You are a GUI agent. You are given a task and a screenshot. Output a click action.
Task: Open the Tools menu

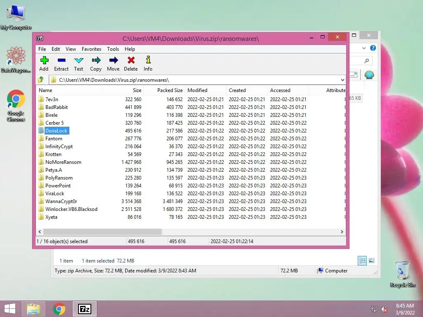[x=113, y=49]
